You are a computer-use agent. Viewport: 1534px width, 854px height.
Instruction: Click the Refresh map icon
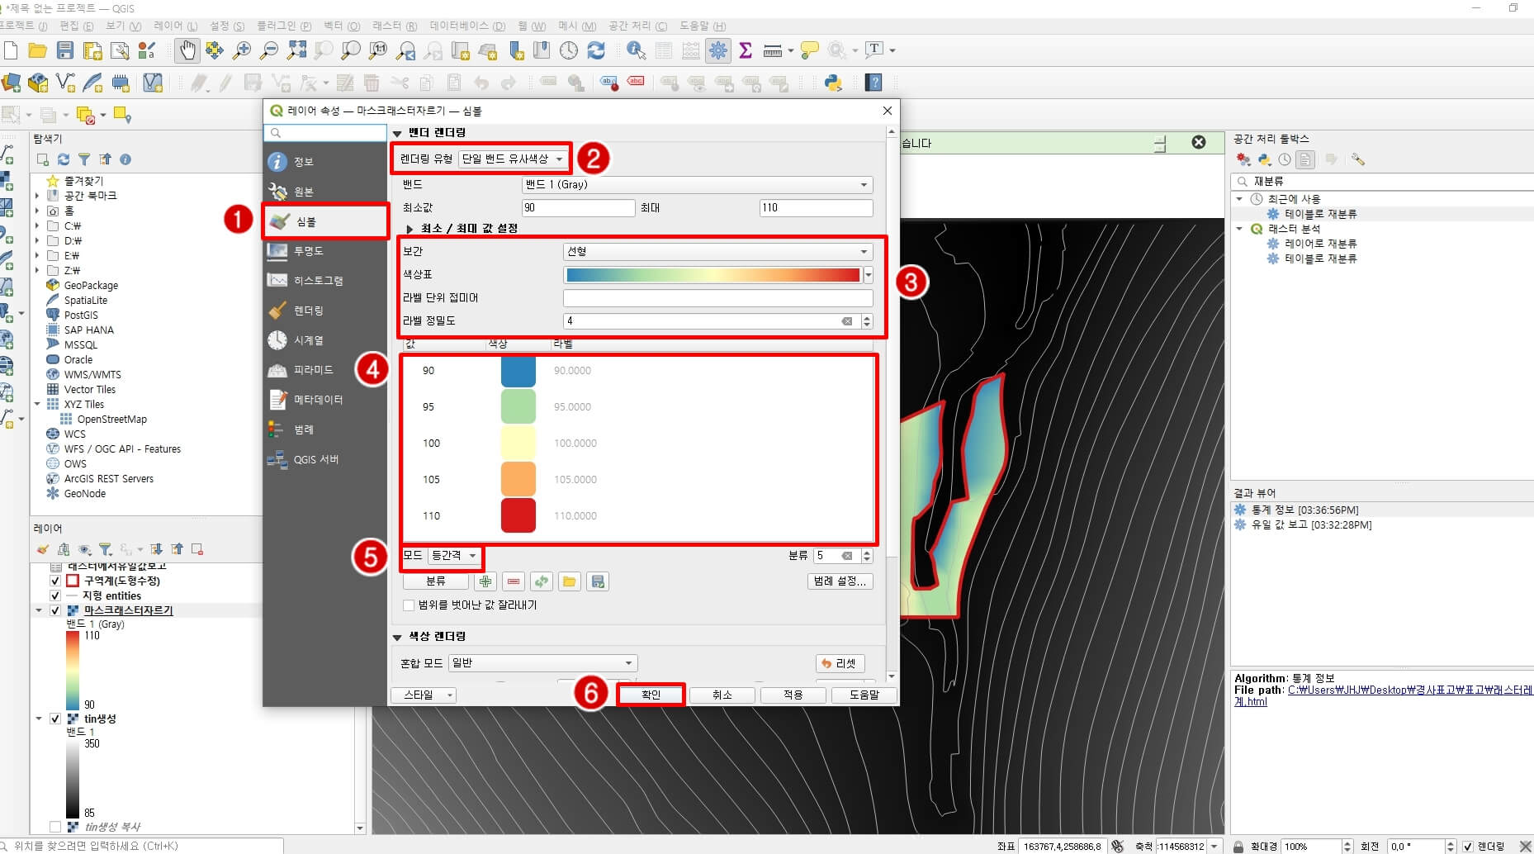(x=596, y=50)
